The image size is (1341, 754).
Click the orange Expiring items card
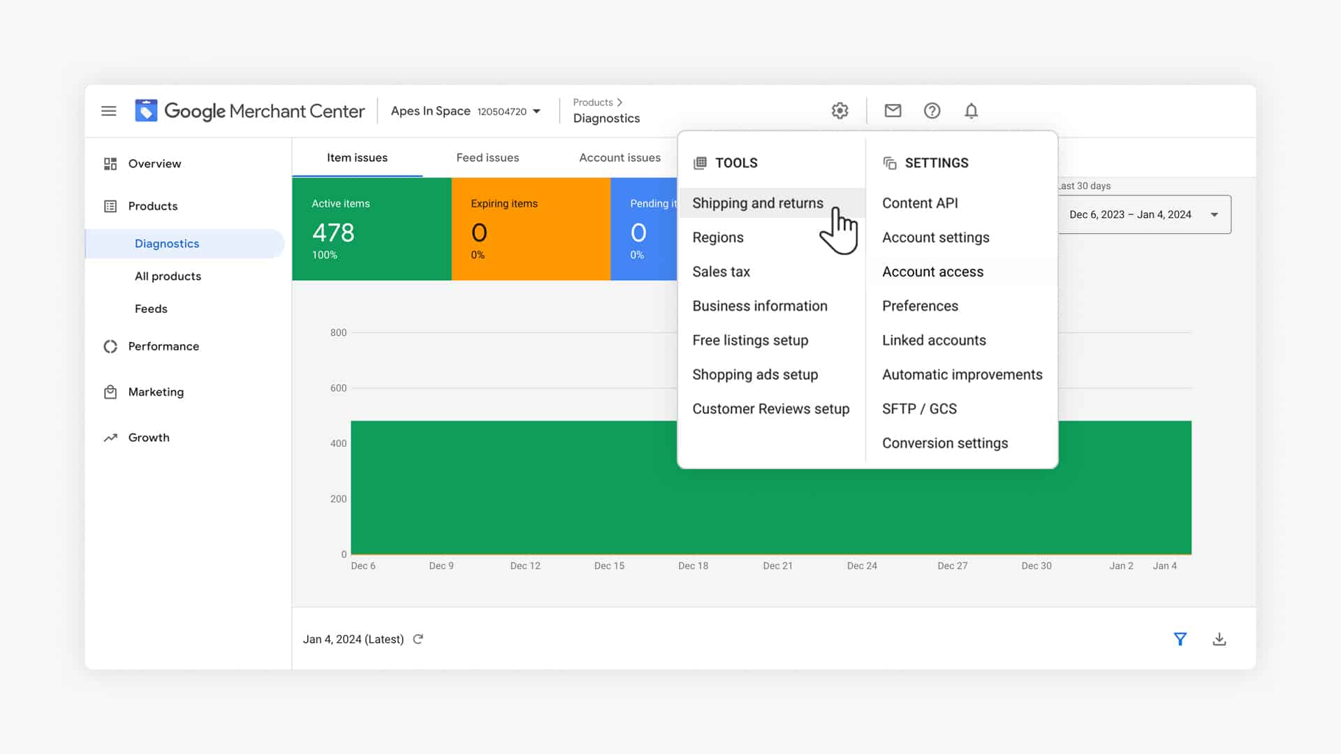531,229
